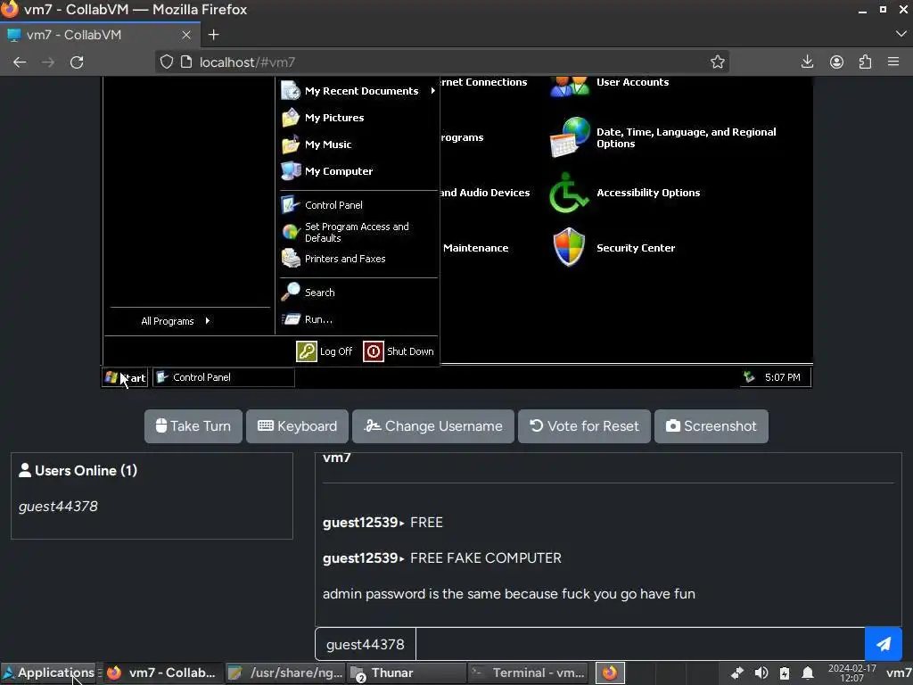Select the vm7 - CollabVM tab

pyautogui.click(x=100, y=35)
